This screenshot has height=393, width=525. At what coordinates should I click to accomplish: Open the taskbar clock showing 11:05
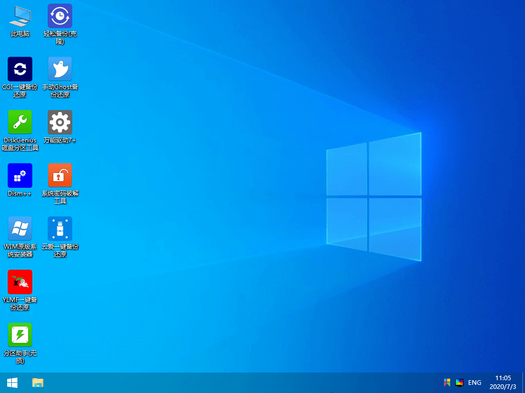tap(502, 382)
